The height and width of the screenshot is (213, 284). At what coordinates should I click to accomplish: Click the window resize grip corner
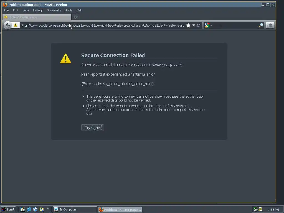pos(274,201)
